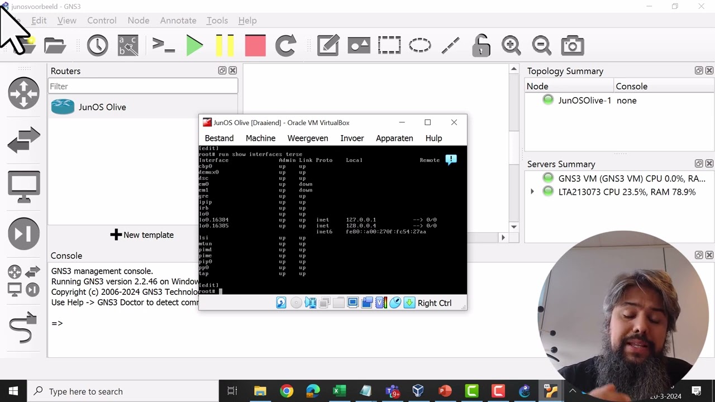Open Apparaten menu in VirtualBox window

(x=394, y=138)
